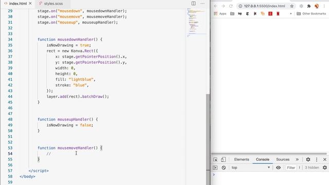Click the comment on line 54

pos(49,154)
